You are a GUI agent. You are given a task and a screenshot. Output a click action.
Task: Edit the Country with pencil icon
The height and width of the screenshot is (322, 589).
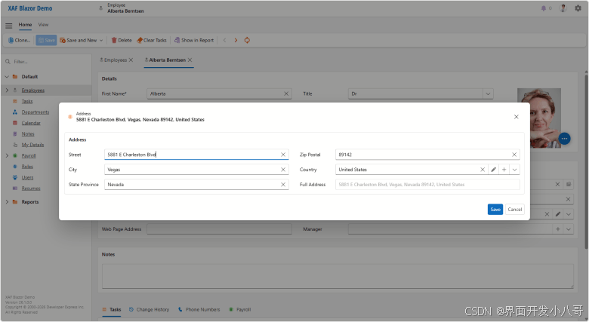click(494, 170)
